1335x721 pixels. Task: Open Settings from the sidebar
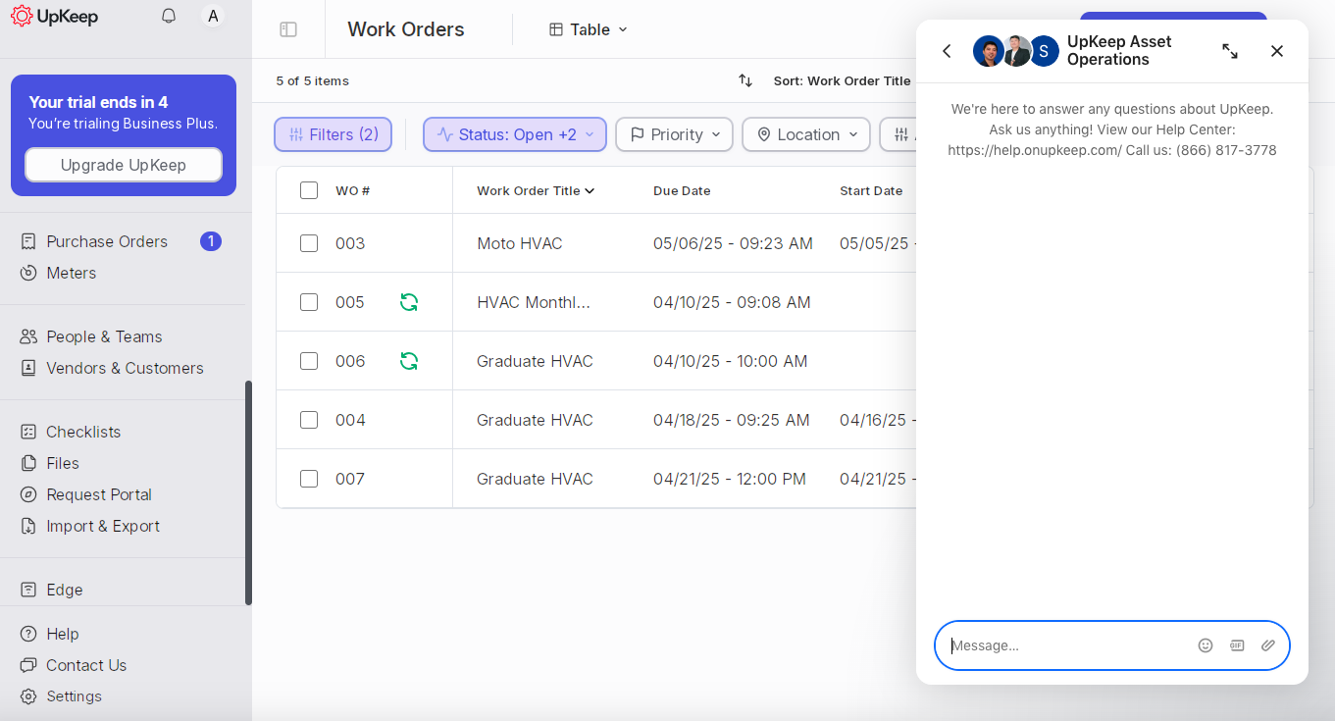tap(74, 696)
